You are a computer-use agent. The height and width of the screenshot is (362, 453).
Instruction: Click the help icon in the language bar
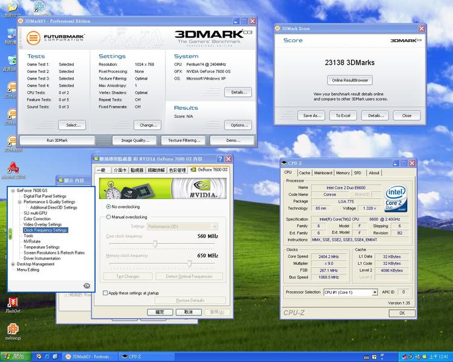pos(374,357)
